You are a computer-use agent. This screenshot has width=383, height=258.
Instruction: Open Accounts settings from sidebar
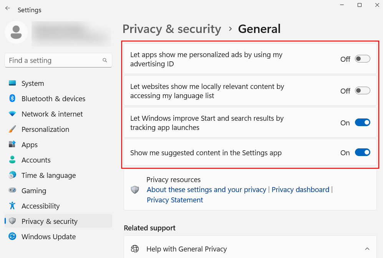pos(36,160)
